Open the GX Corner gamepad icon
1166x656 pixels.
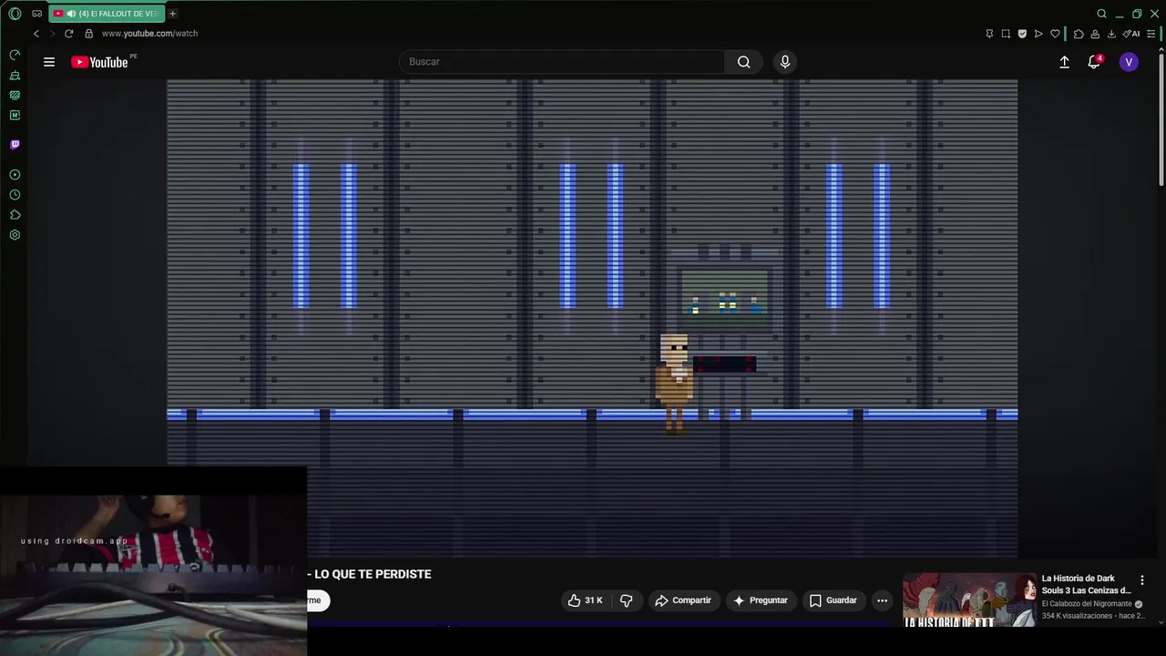pos(36,14)
